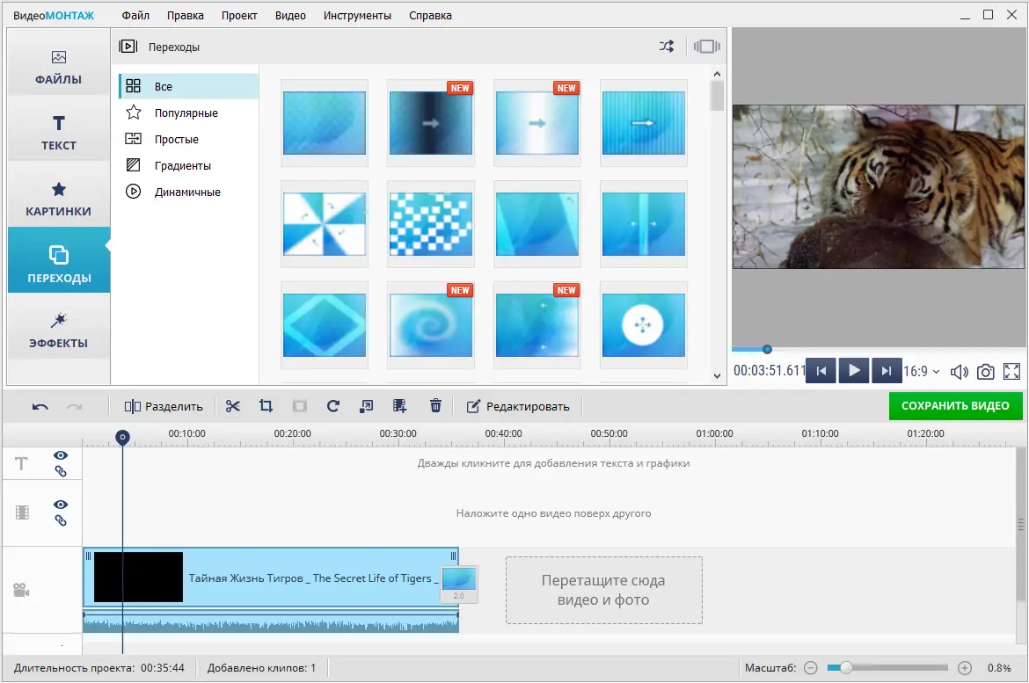The height and width of the screenshot is (683, 1029).
Task: Open the Правка menu
Action: click(x=185, y=15)
